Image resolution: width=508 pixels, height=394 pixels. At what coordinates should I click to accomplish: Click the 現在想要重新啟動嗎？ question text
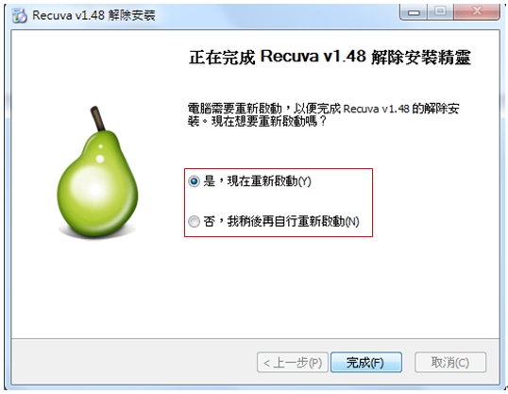click(268, 122)
